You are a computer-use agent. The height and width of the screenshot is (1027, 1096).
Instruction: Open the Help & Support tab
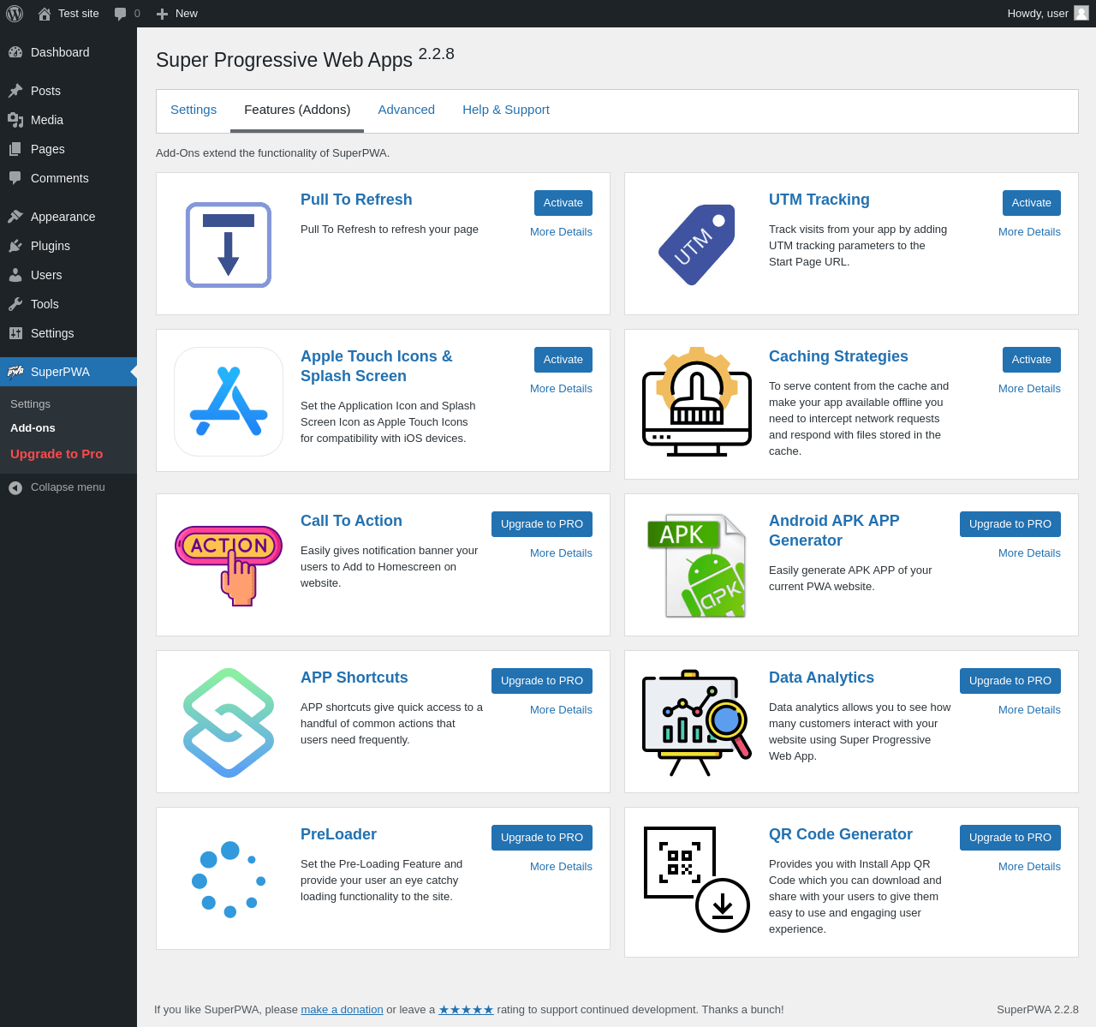pyautogui.click(x=506, y=110)
